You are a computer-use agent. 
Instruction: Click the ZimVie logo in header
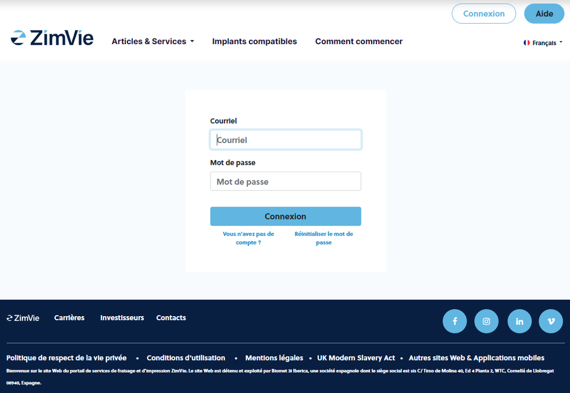pyautogui.click(x=52, y=38)
